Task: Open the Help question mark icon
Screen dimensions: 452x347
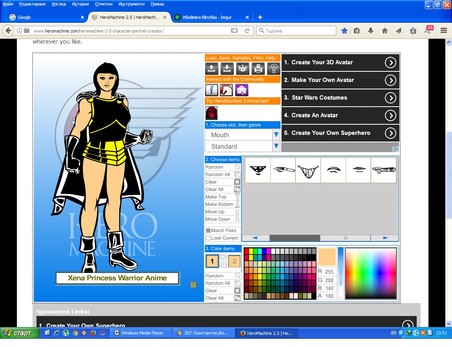Action: tap(273, 69)
